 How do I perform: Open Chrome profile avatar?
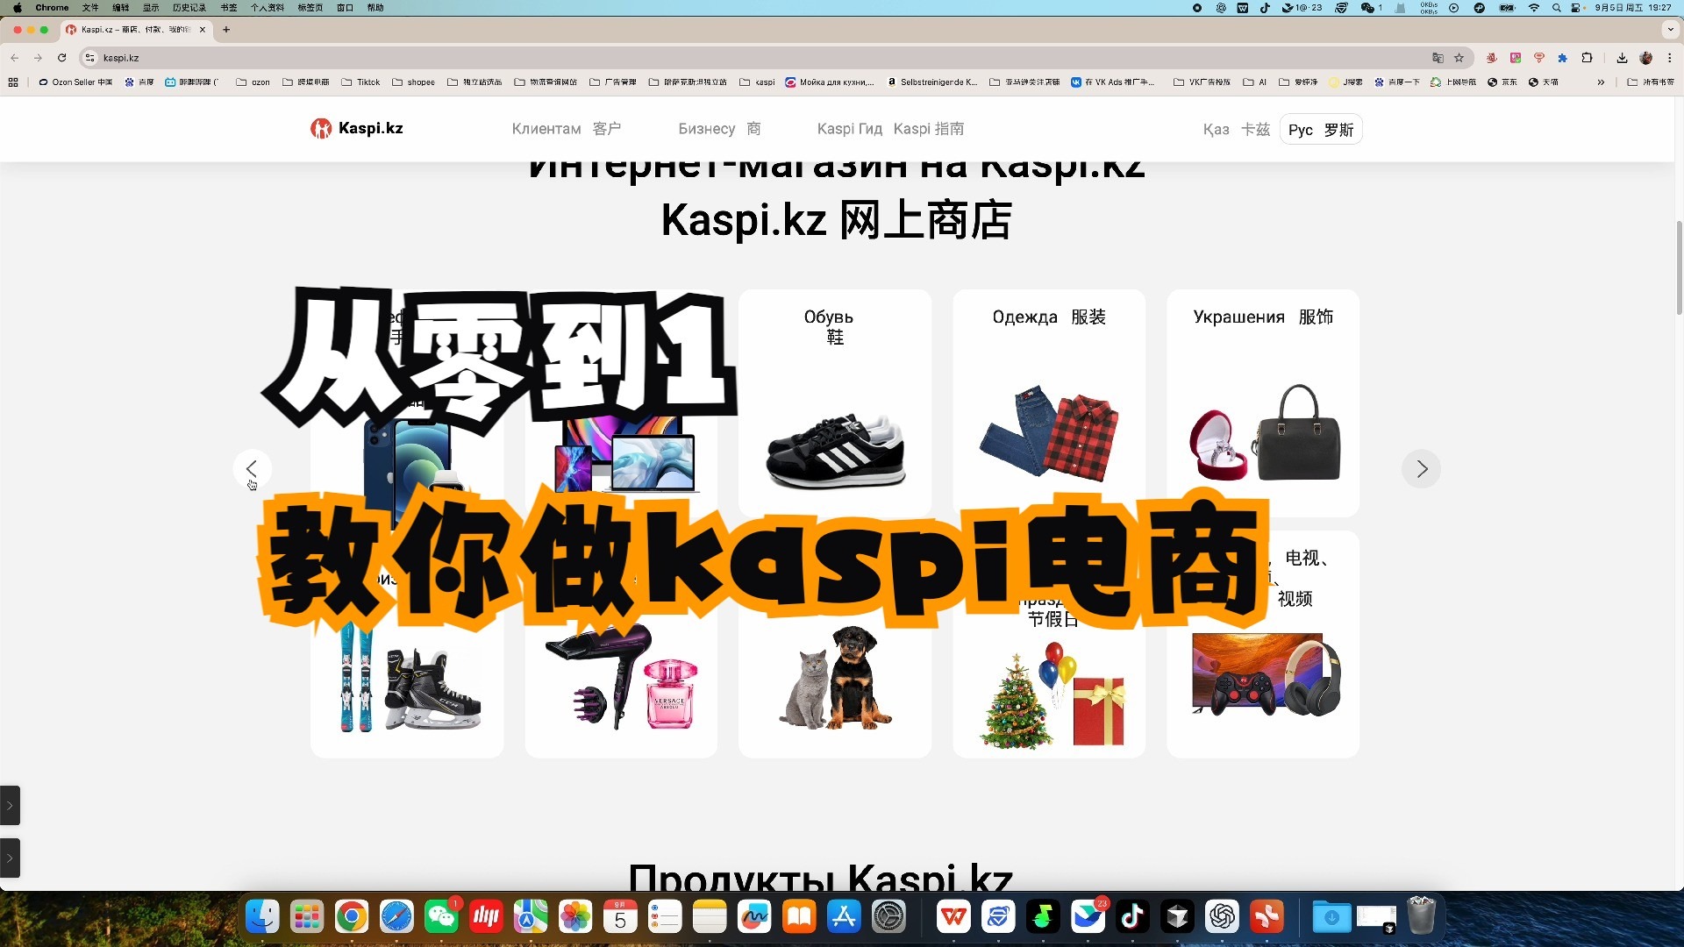pos(1646,58)
